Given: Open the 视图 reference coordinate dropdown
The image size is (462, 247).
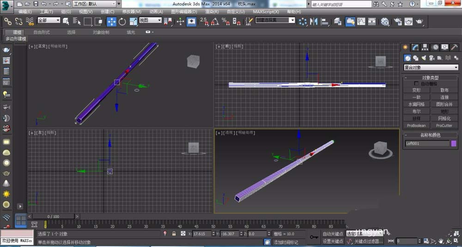Looking at the screenshot, I should coord(150,21).
